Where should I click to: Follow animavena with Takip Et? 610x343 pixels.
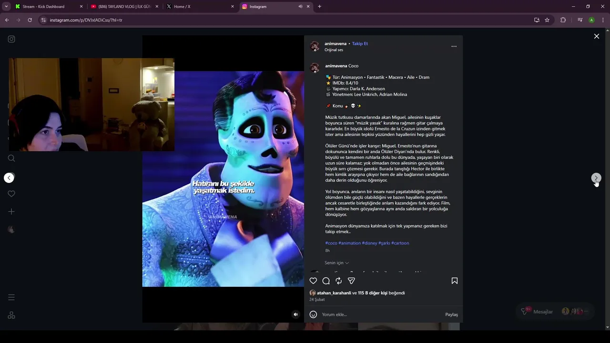[x=360, y=44]
